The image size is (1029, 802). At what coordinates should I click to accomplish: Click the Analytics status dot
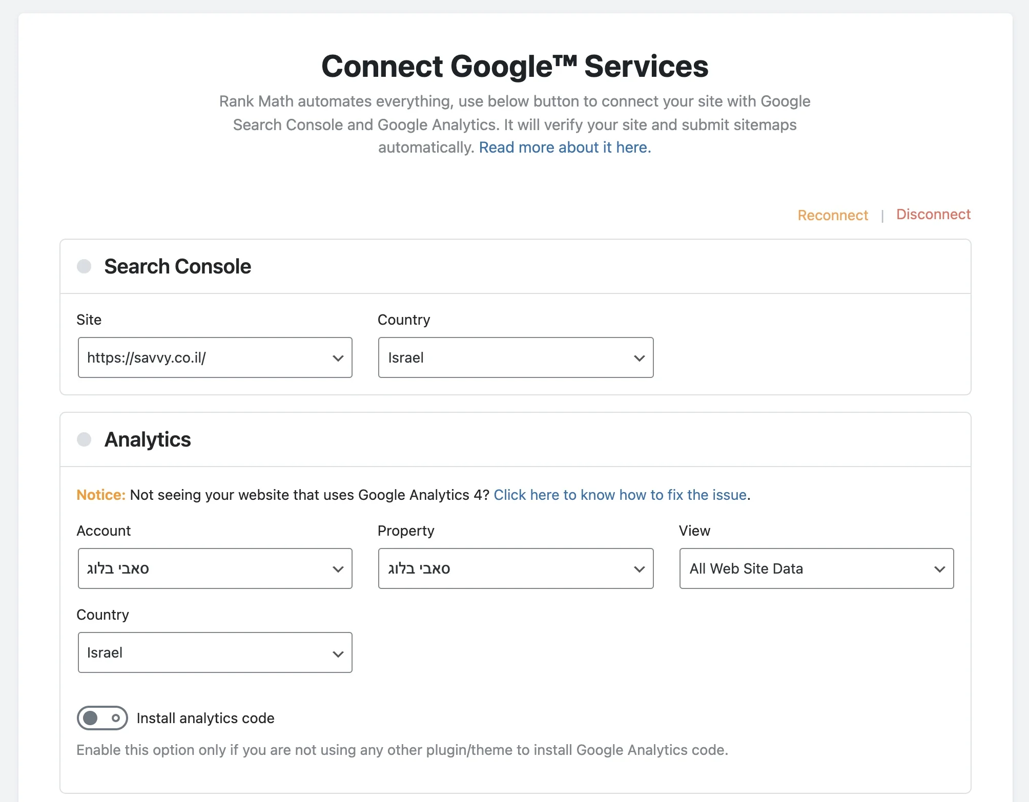pos(84,439)
